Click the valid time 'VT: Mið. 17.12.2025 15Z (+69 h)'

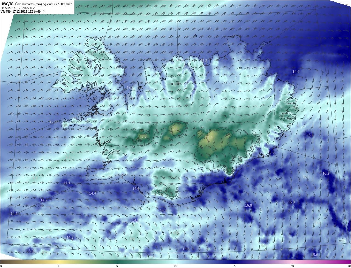click(x=22, y=12)
